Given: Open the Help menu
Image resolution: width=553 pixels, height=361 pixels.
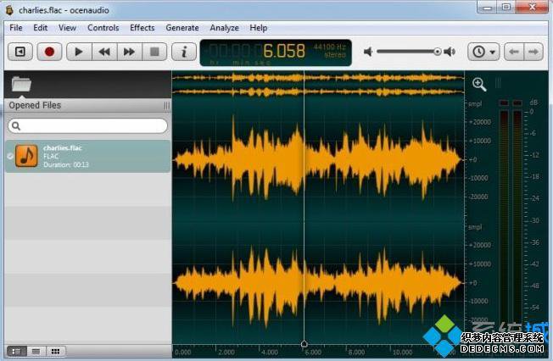Looking at the screenshot, I should tap(258, 28).
